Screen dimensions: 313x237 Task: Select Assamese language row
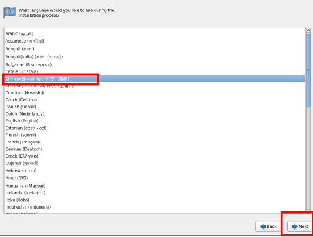tap(155, 41)
